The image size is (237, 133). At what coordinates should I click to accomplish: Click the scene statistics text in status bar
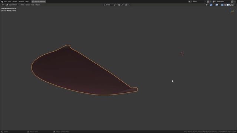point(210,132)
